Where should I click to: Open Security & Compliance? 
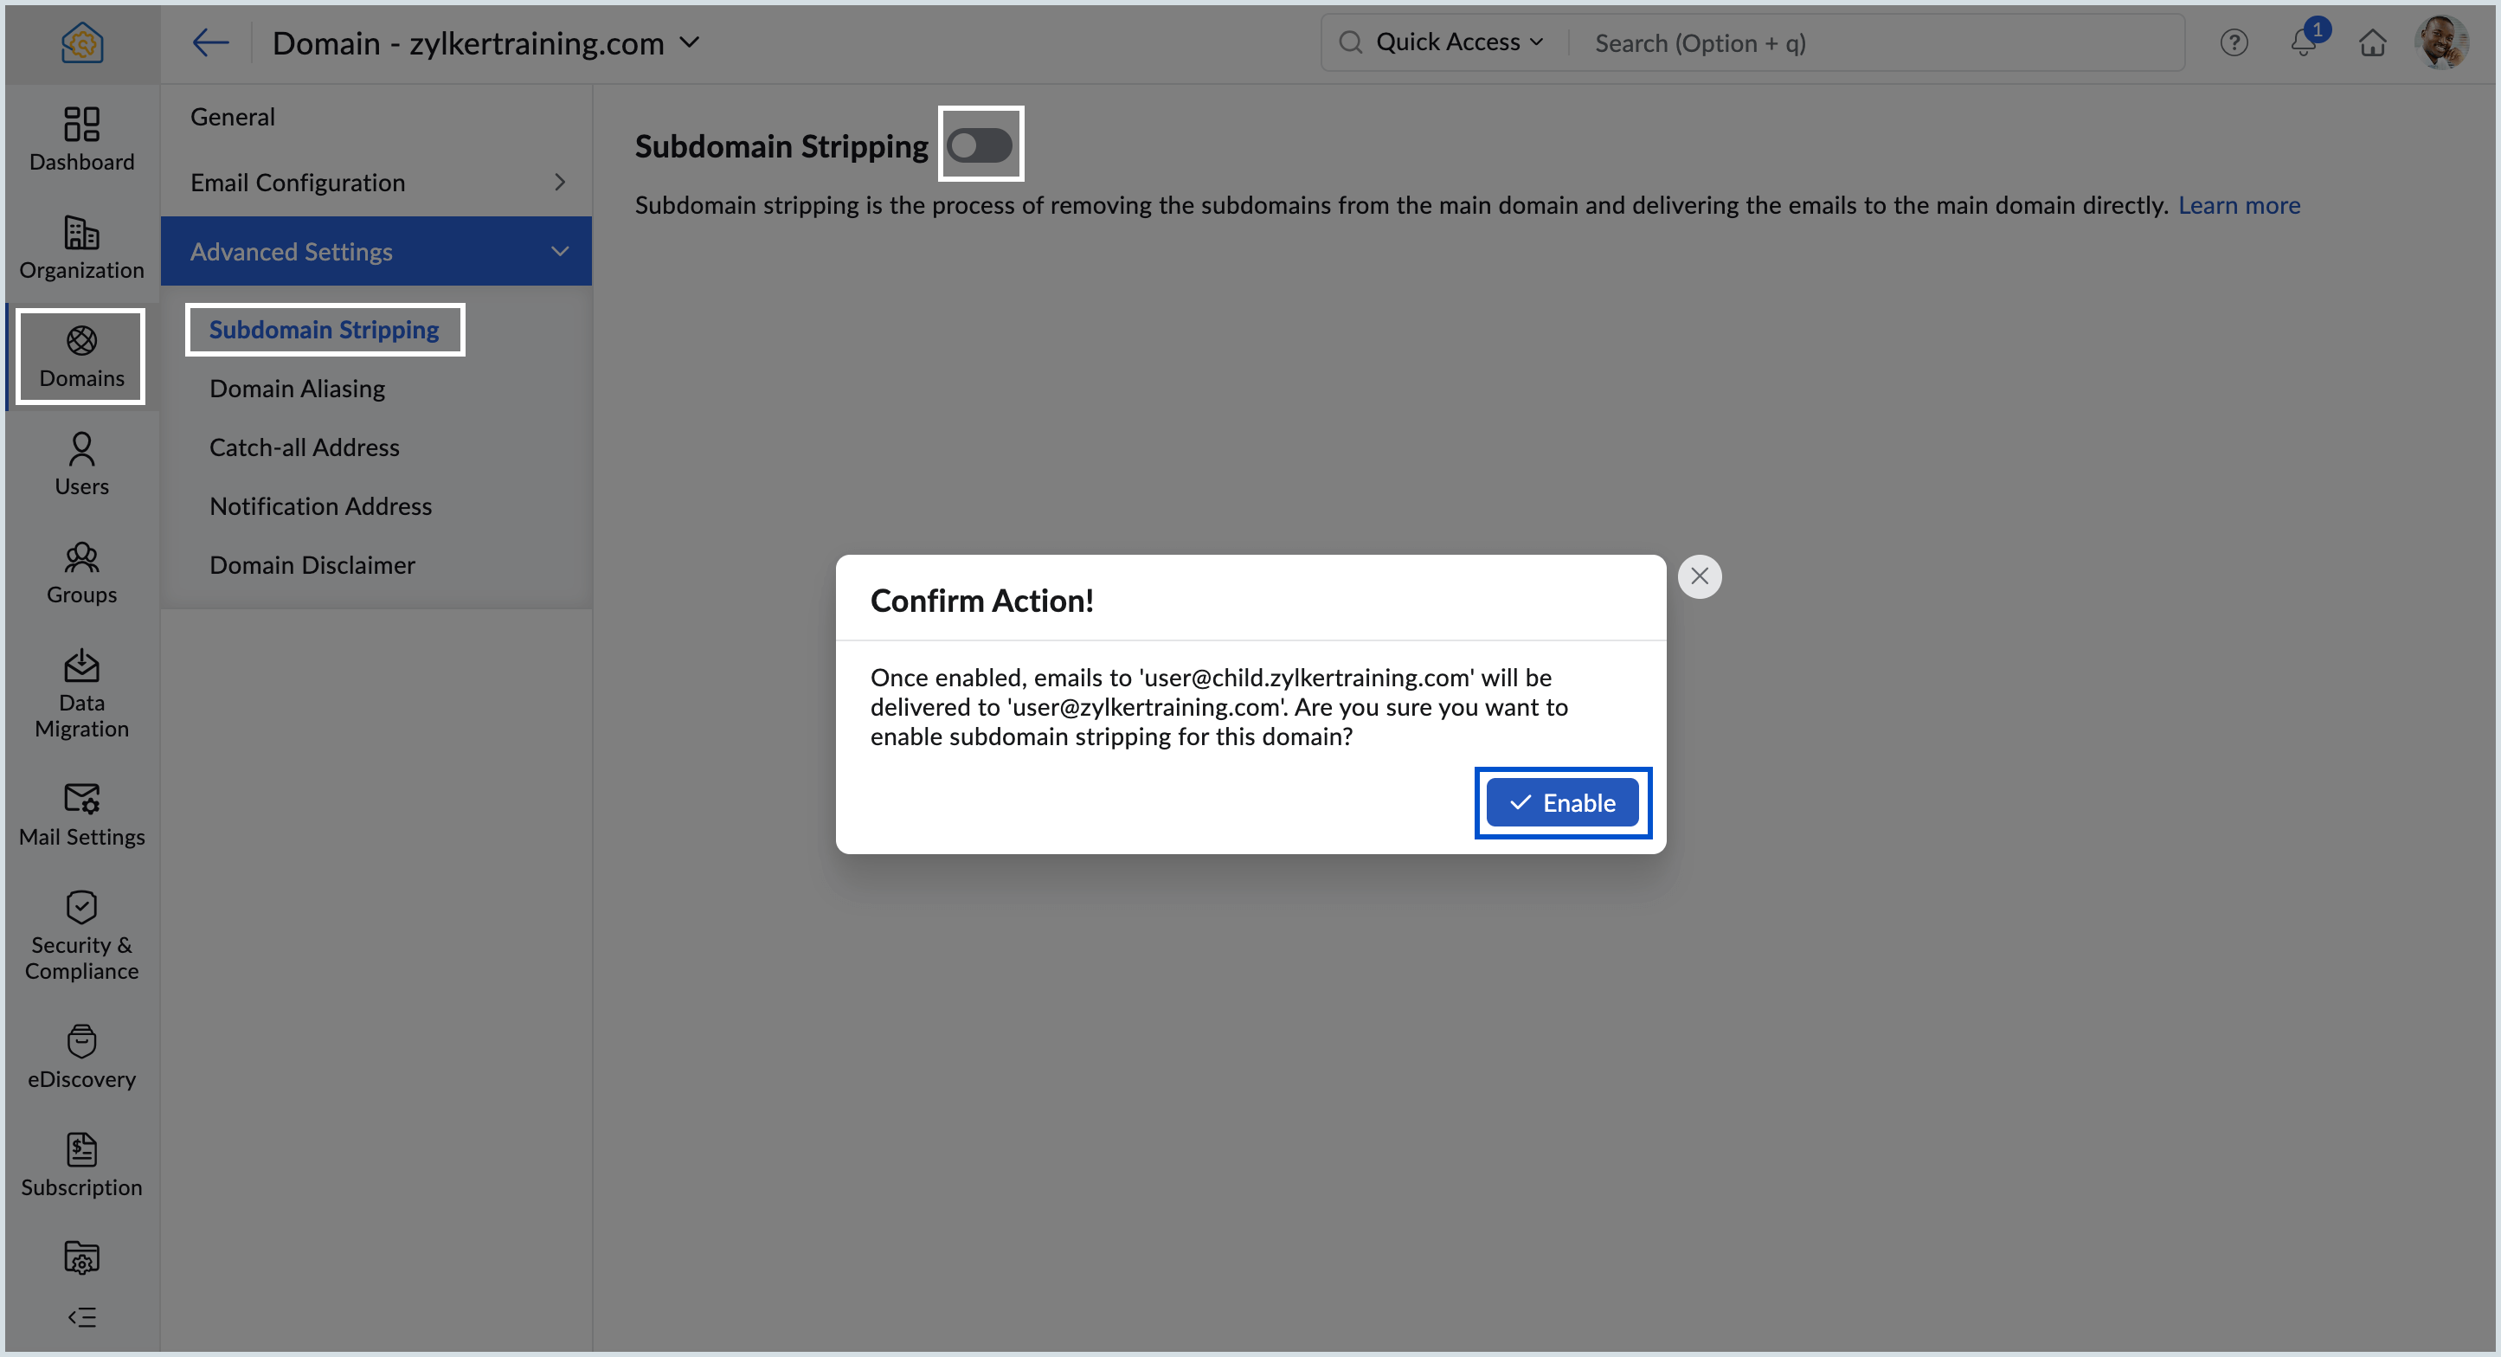[x=81, y=935]
